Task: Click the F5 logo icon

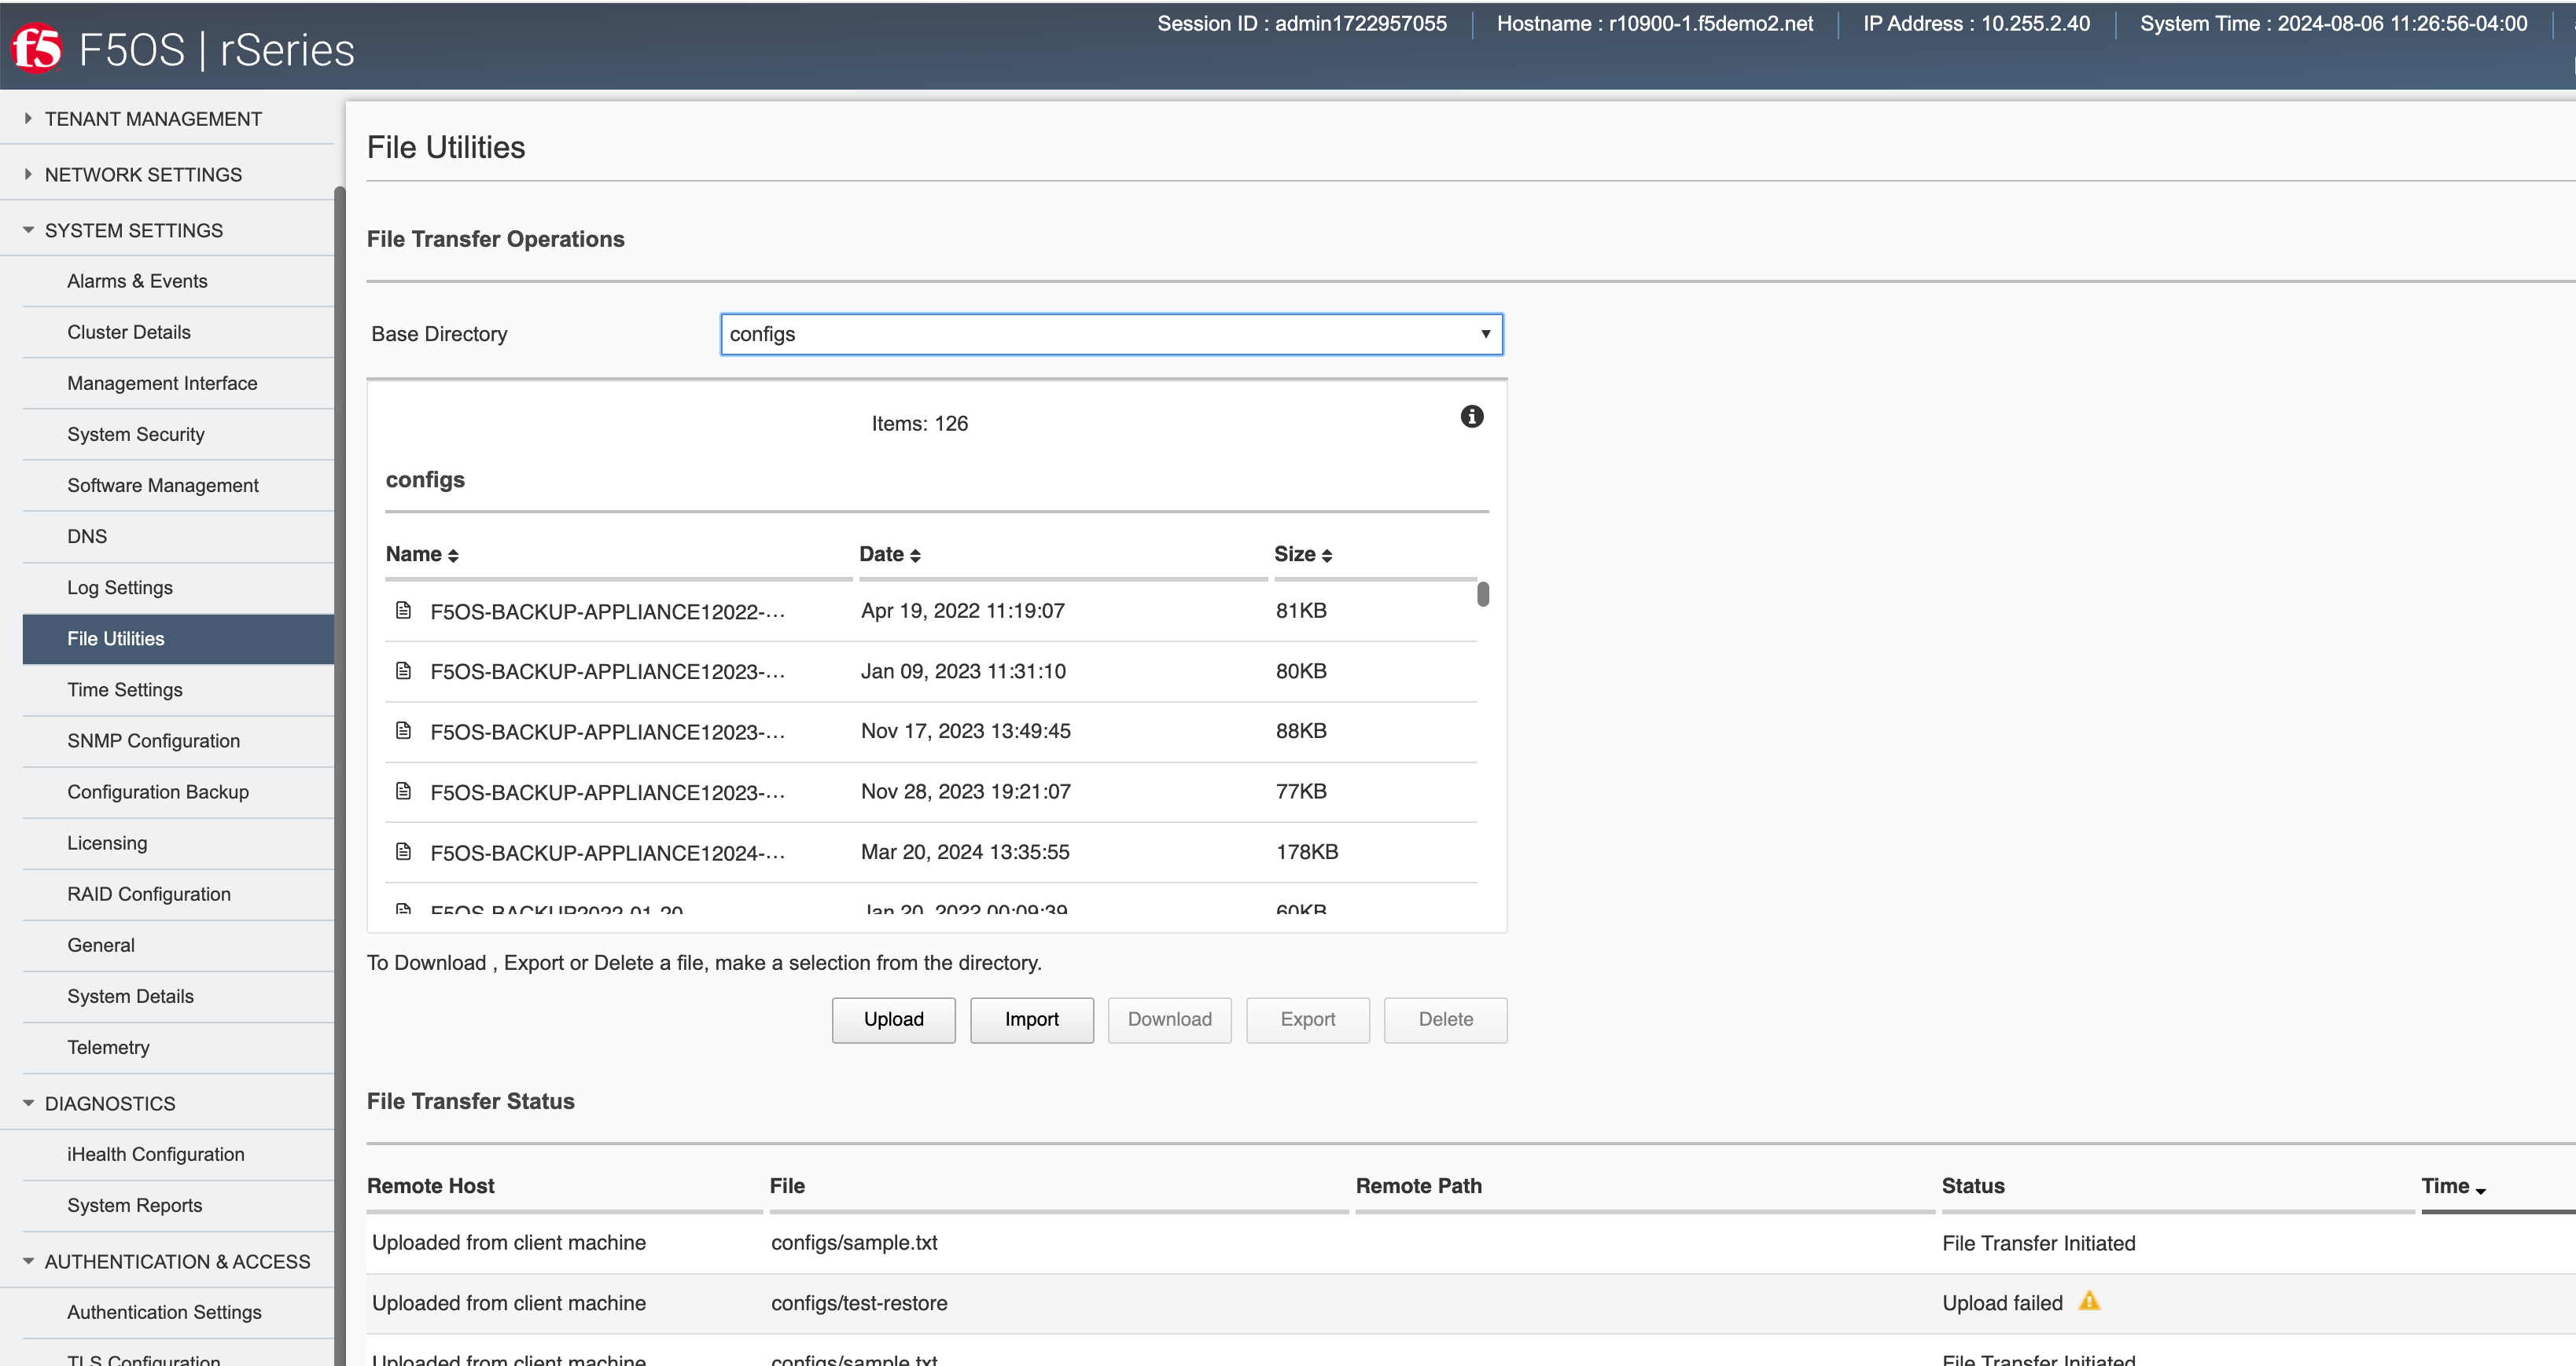Action: coord(37,48)
